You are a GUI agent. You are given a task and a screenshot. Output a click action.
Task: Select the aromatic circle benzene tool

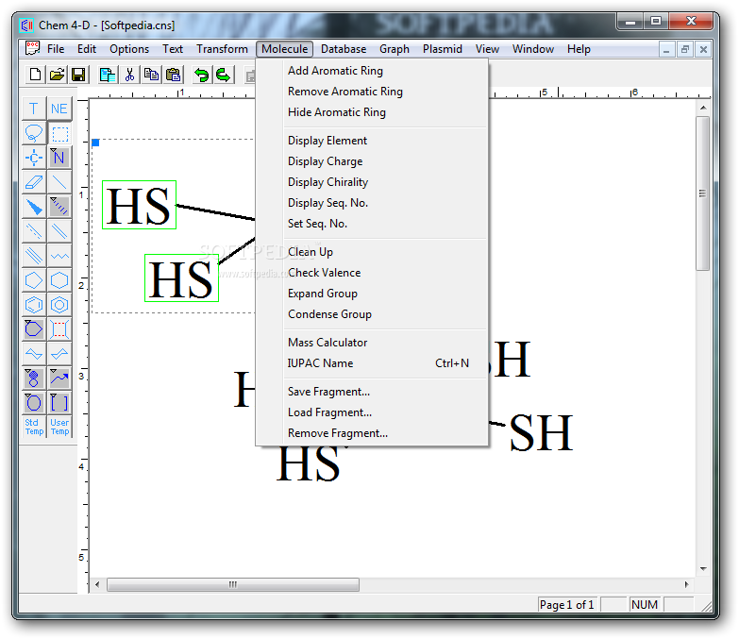59,305
